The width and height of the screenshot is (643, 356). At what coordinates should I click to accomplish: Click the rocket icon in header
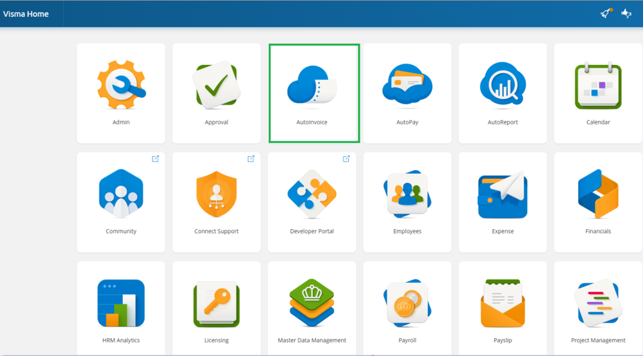(x=606, y=13)
